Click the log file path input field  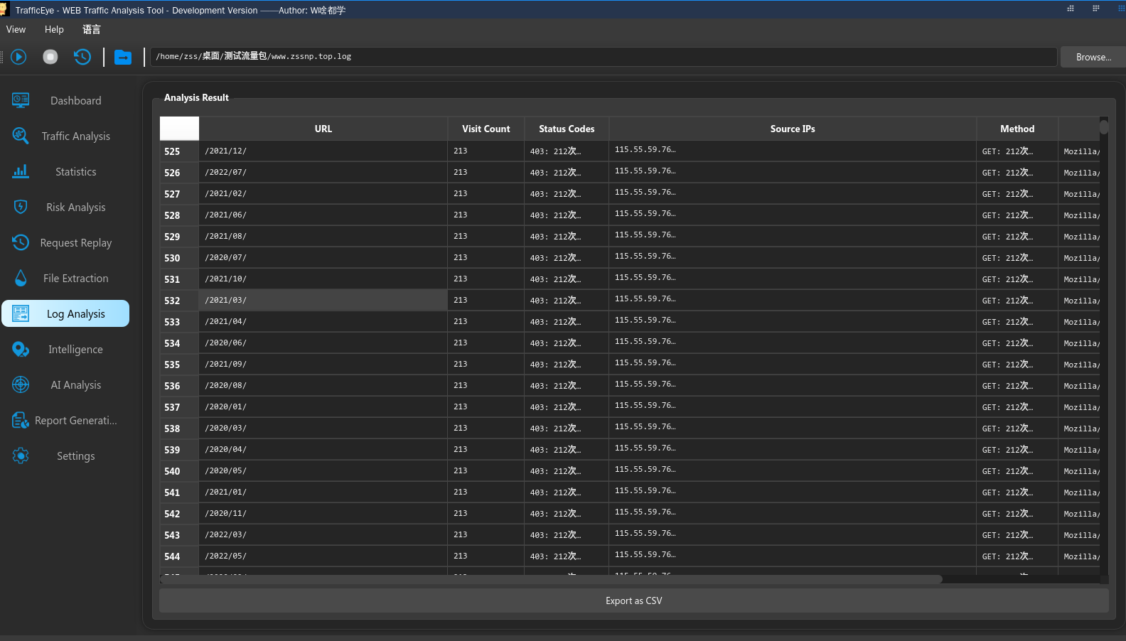[603, 57]
